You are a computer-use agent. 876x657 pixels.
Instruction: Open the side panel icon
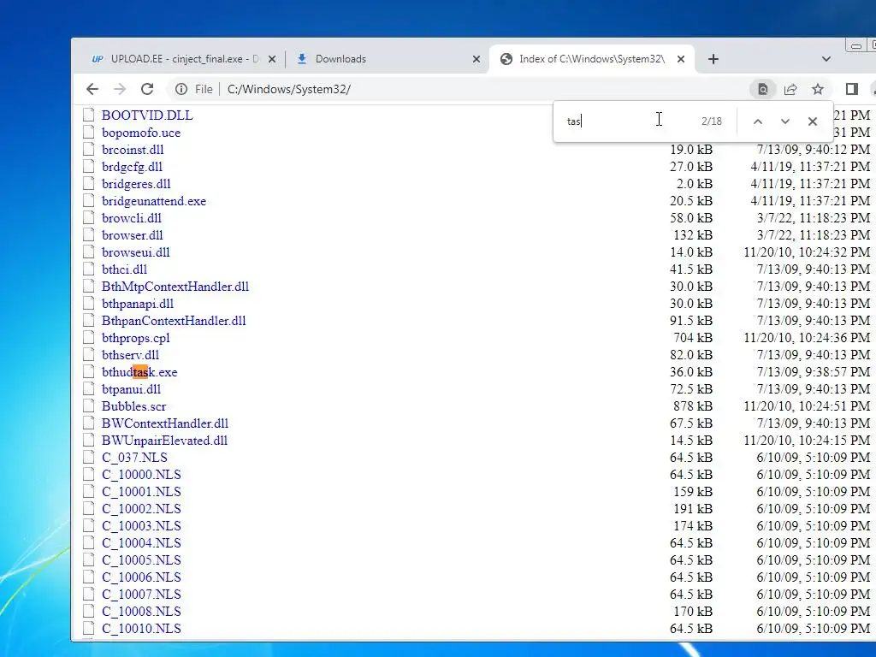(851, 89)
